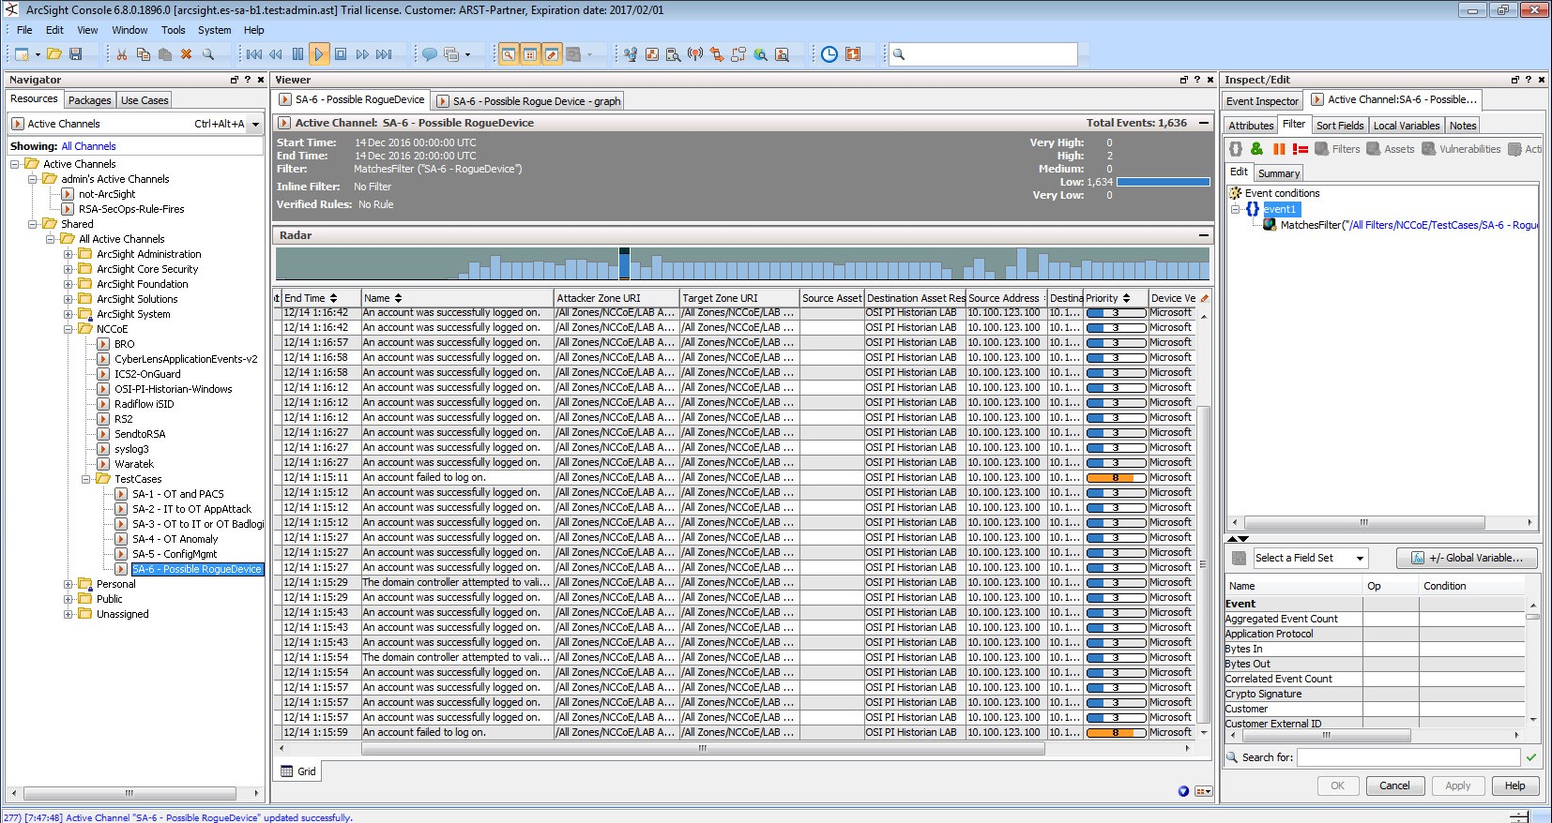Switch to the Packages tab
1552x823 pixels.
[90, 100]
